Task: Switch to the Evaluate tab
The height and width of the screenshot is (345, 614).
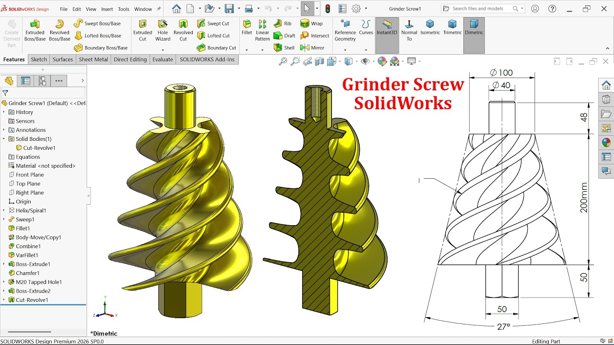Action: pyautogui.click(x=163, y=59)
